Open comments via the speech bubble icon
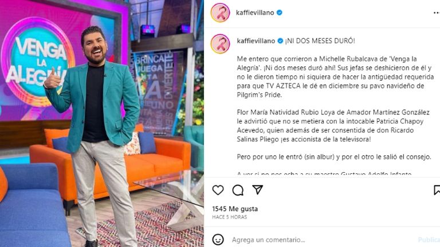This screenshot has width=440, height=247. (238, 190)
